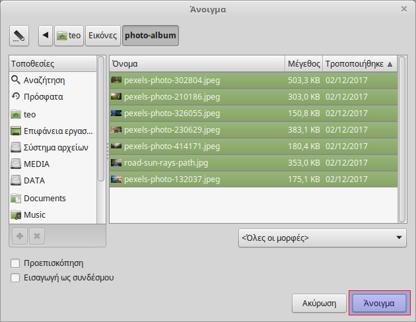Toggle the Εισαγωγή ως συνδέσμου checkbox
The image size is (416, 322).
coord(16,278)
